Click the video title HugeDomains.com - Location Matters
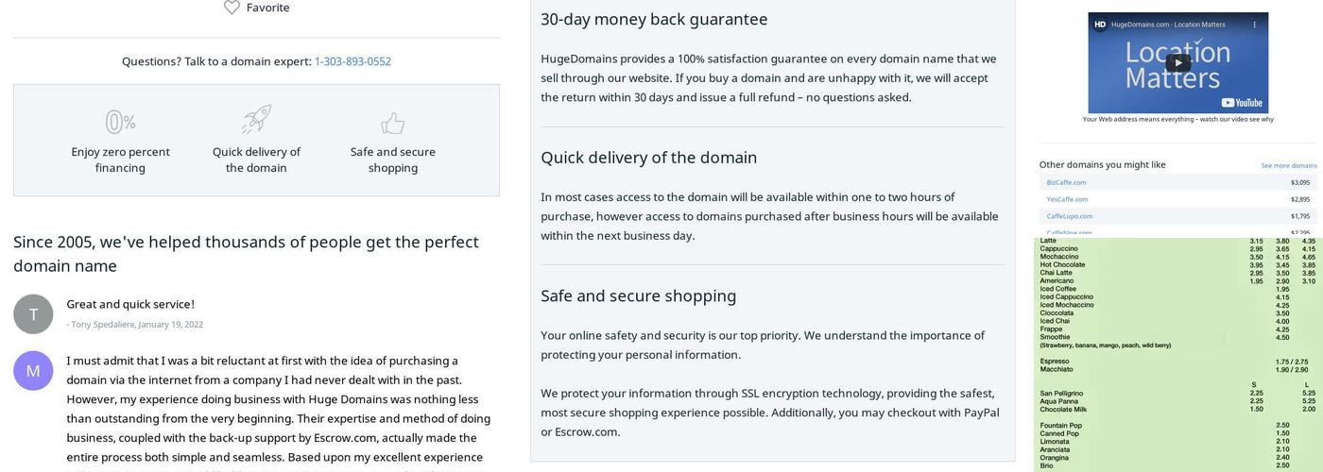1323x472 pixels. (1168, 25)
